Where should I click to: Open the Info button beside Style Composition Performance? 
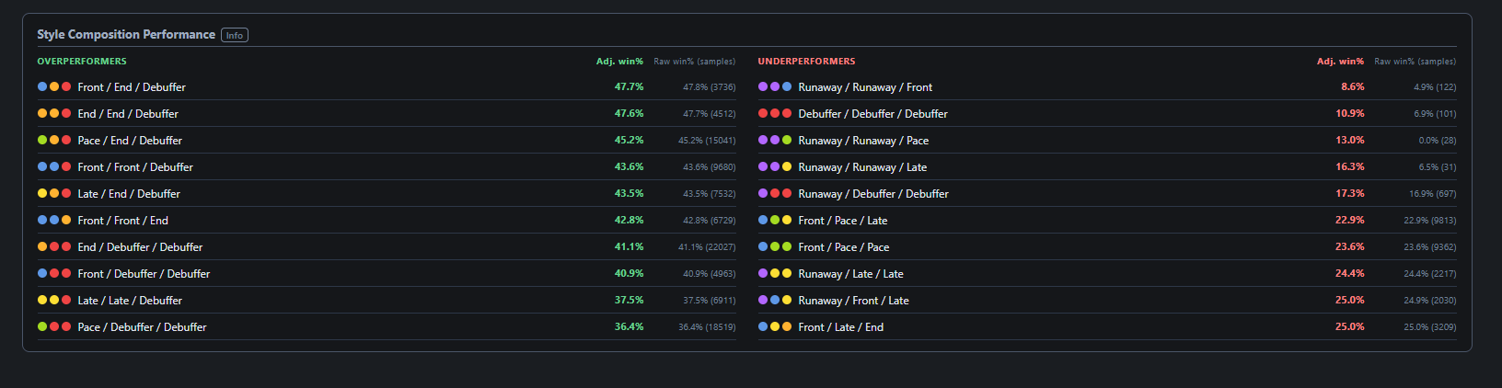pyautogui.click(x=235, y=35)
